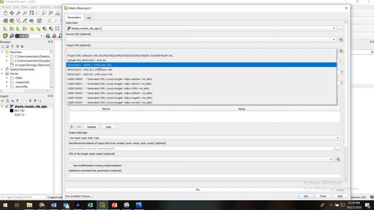374x210 pixels.
Task: Open Excel from the taskbar
Action: tap(90, 205)
